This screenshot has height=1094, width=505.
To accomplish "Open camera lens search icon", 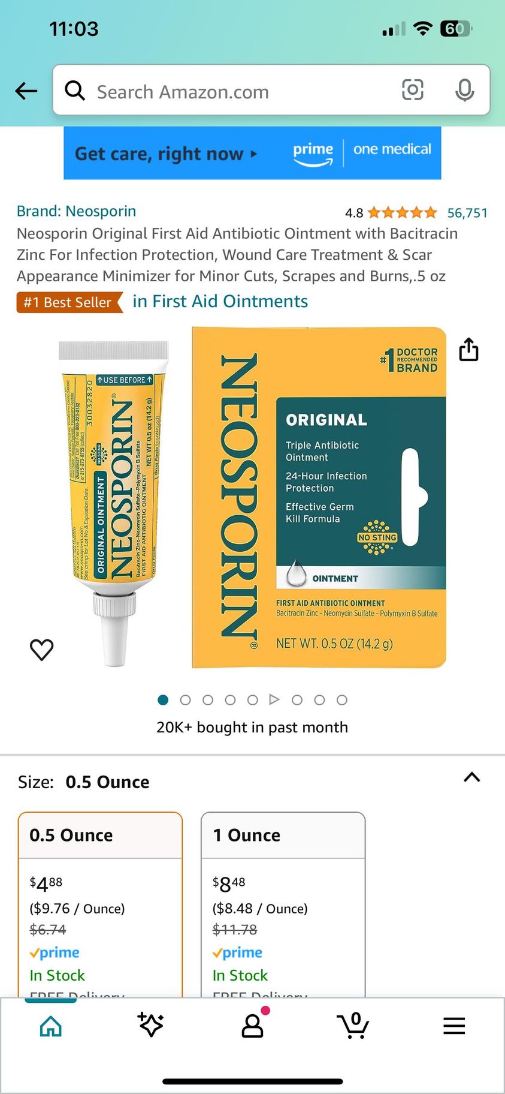I will (x=412, y=90).
